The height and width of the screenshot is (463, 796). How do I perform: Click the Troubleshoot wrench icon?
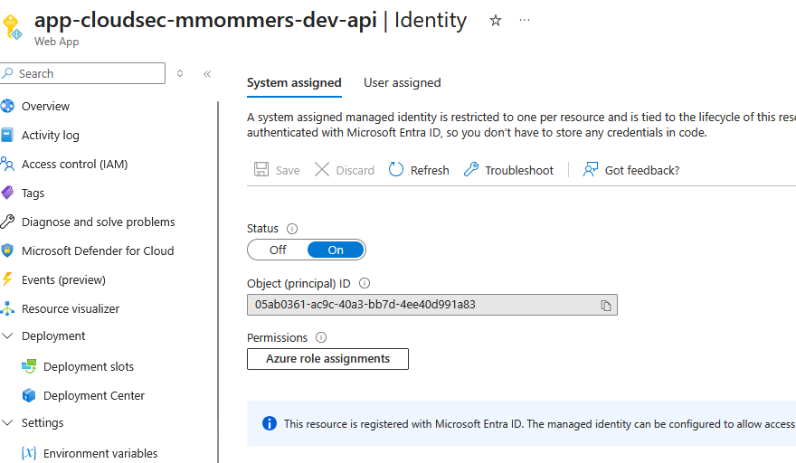(471, 170)
